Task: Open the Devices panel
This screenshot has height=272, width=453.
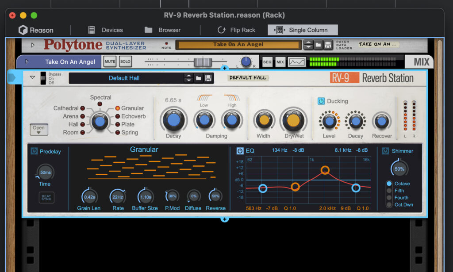Action: [x=105, y=30]
